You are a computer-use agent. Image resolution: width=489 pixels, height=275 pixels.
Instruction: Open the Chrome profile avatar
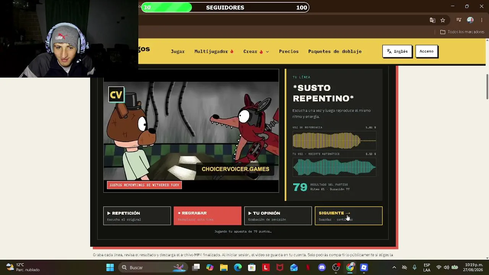[x=470, y=20]
